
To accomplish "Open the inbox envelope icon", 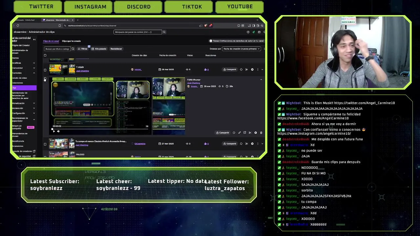I will point(259,32).
